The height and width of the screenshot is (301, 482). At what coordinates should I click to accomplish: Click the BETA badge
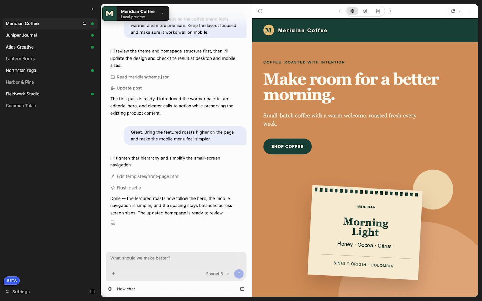12,281
